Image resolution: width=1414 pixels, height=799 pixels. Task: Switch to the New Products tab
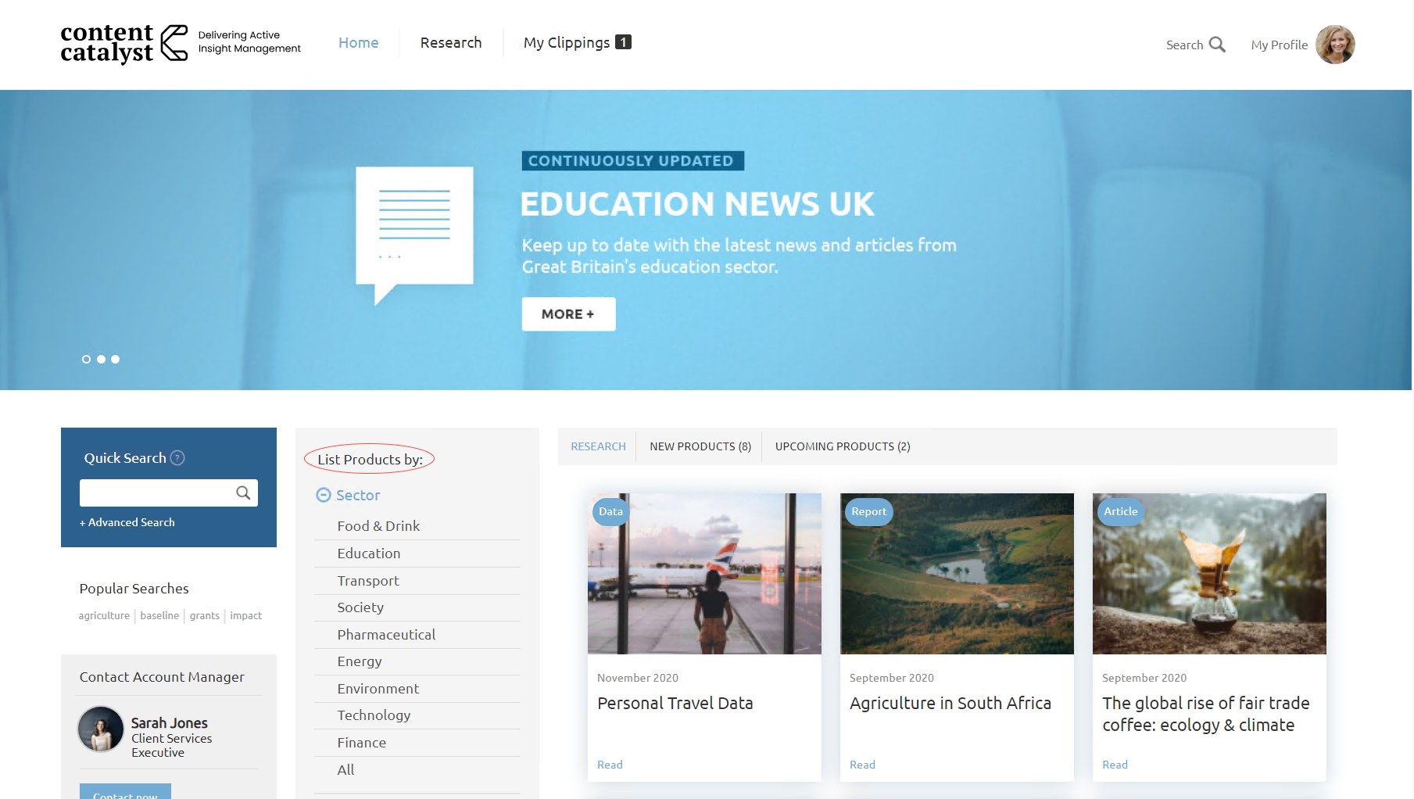[x=700, y=446]
